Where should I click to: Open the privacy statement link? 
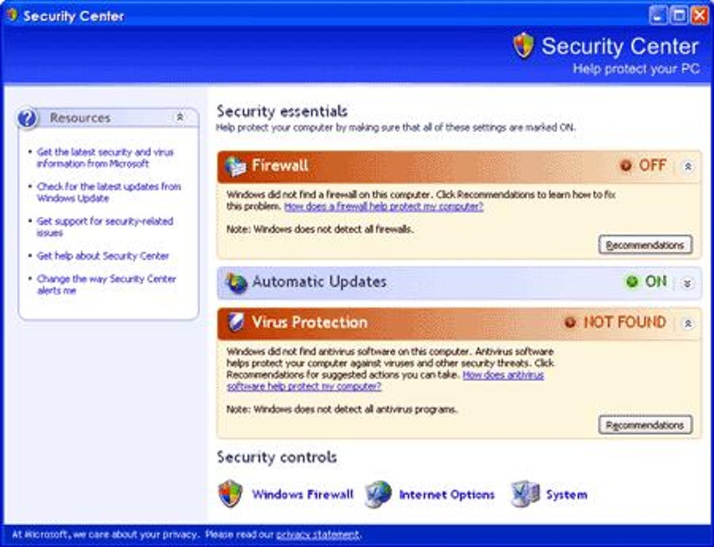tap(318, 534)
